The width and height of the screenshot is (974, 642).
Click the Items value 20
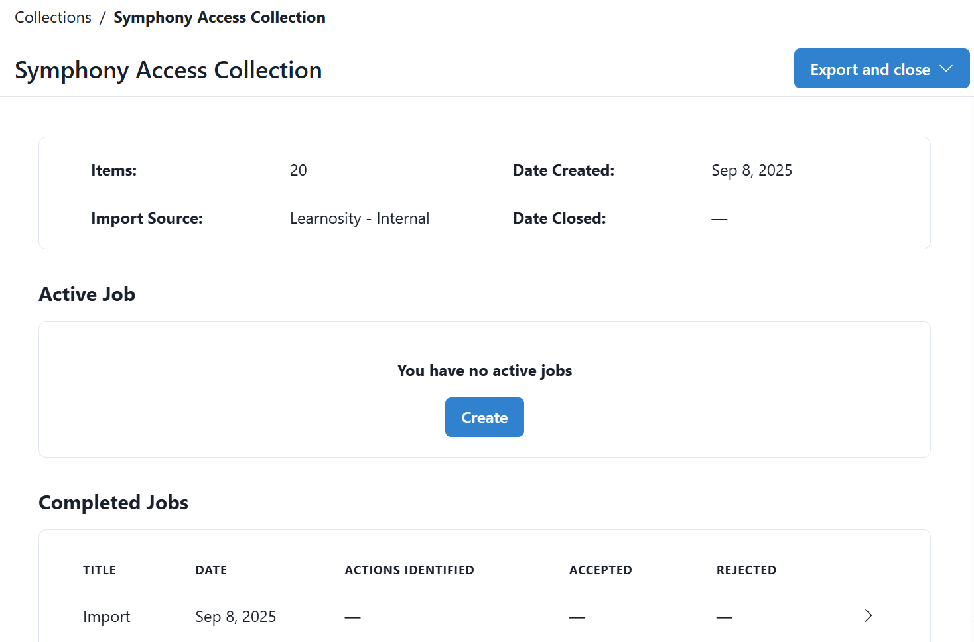click(x=299, y=170)
